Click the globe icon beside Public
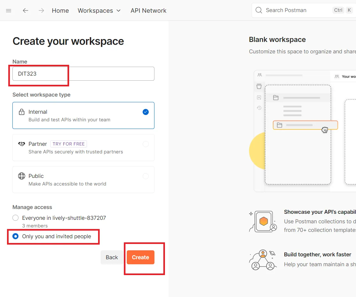 21,176
